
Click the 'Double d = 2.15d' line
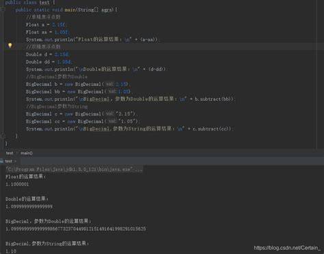48,55
